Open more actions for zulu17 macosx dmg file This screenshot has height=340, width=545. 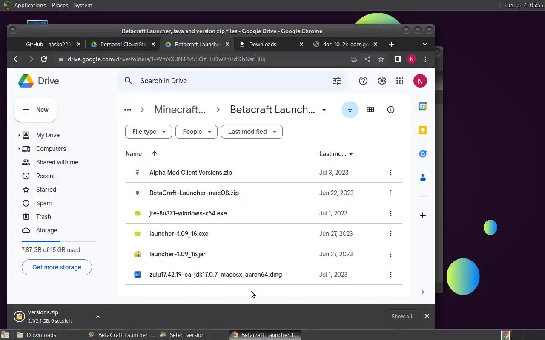point(391,275)
